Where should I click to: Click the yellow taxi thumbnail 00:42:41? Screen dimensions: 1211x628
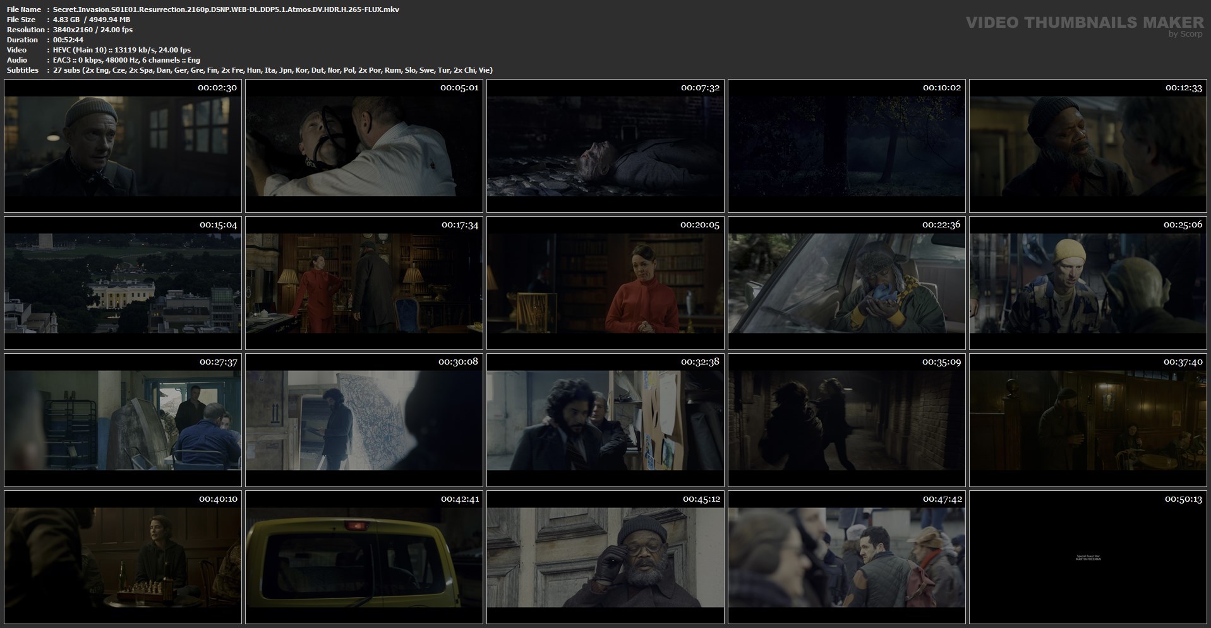pos(364,557)
